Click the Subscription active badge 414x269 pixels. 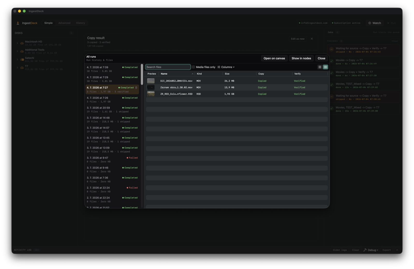click(346, 23)
